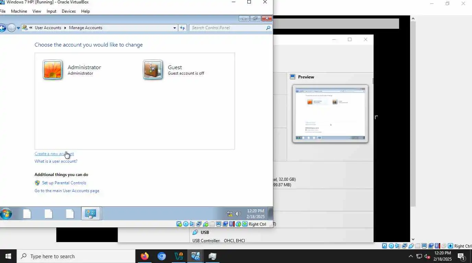Select the Administrator account picture

(x=52, y=70)
